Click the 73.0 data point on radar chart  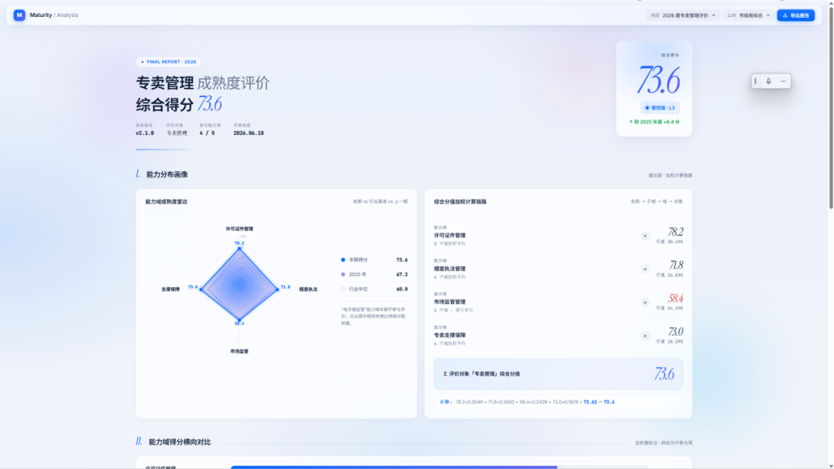[201, 289]
